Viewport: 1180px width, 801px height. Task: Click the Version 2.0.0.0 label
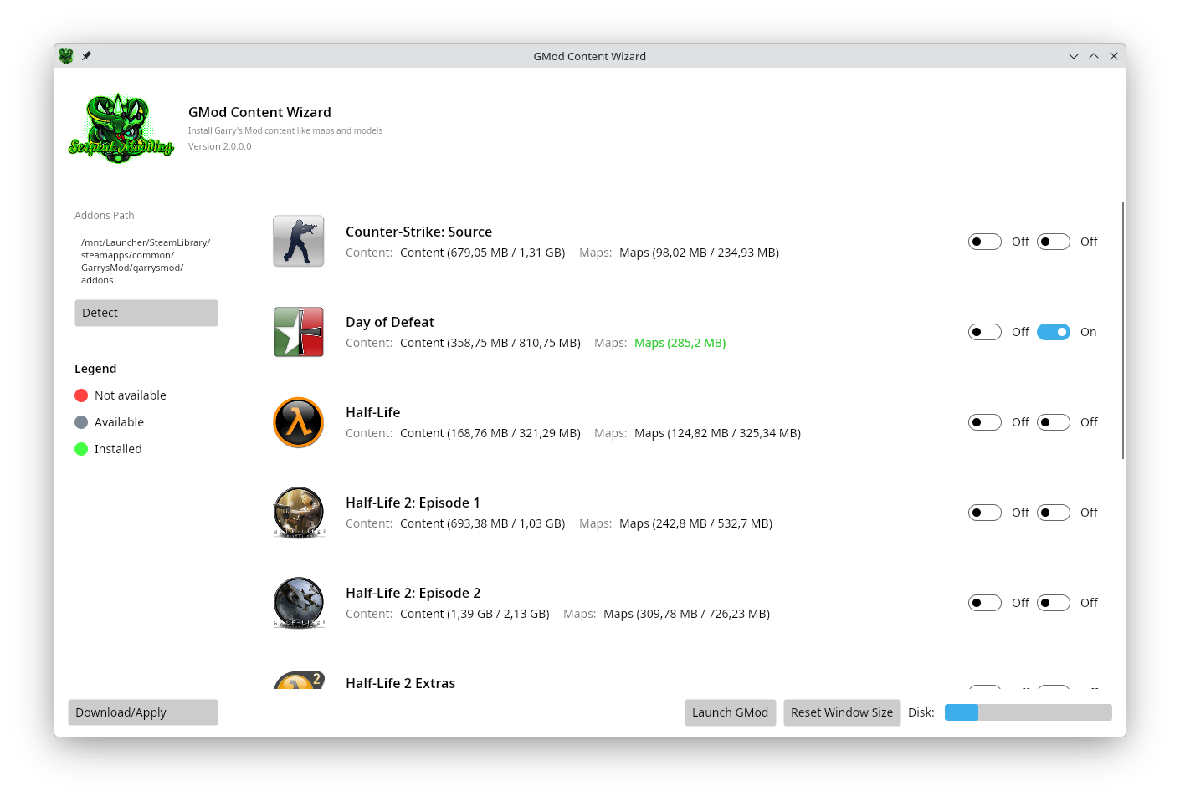220,146
